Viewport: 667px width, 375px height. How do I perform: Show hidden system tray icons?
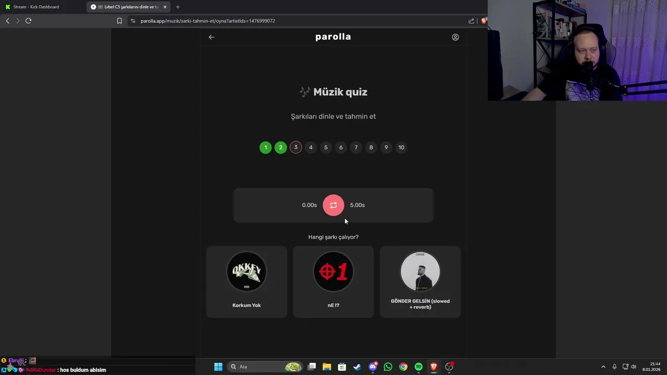(x=603, y=367)
